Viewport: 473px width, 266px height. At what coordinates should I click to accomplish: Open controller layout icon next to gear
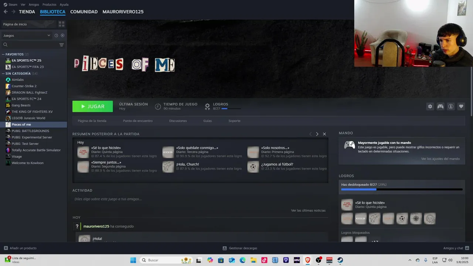point(440,106)
